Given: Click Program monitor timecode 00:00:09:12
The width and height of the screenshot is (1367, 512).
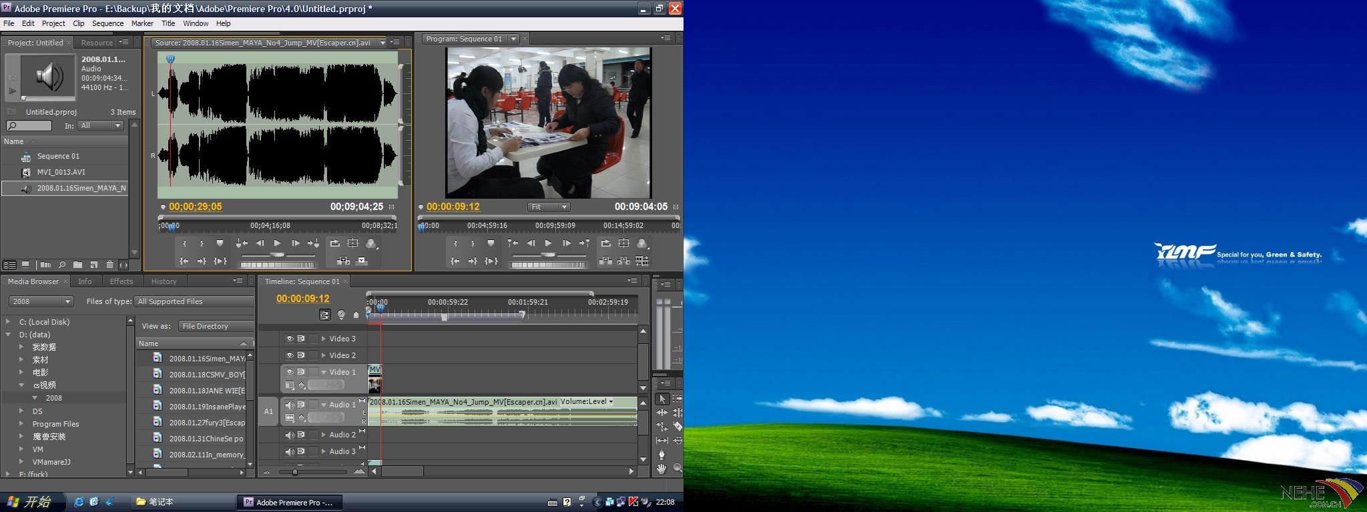Looking at the screenshot, I should [x=453, y=207].
